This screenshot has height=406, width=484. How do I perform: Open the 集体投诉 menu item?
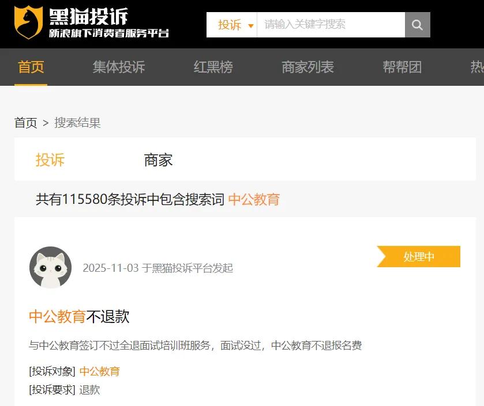coord(119,67)
